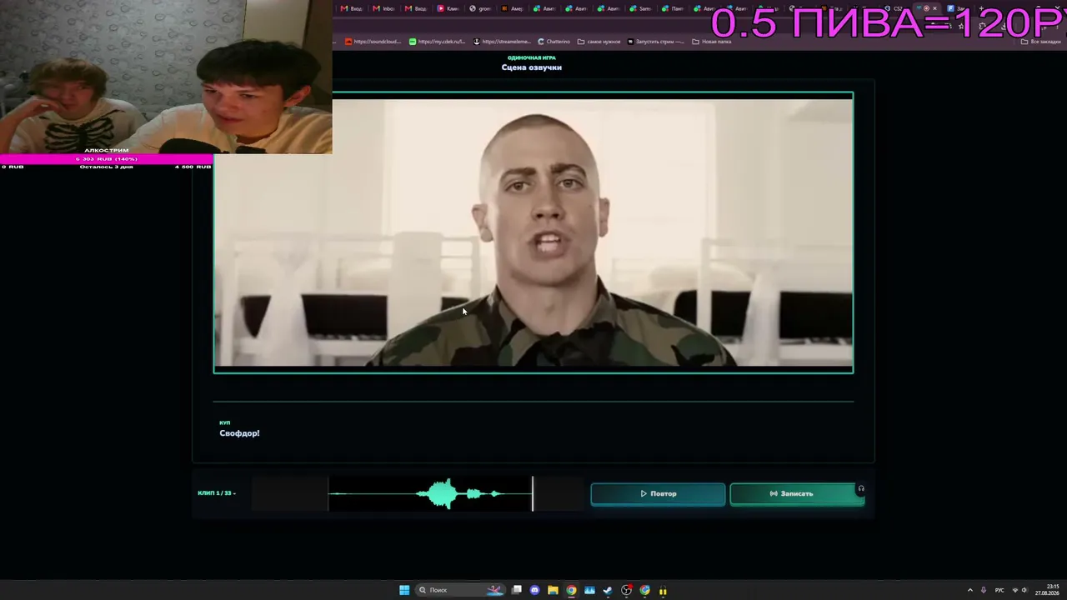Click the video clip preview of the soldier
The width and height of the screenshot is (1067, 600).
(533, 232)
